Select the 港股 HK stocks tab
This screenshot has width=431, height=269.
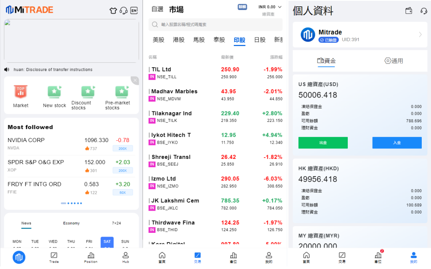point(179,40)
